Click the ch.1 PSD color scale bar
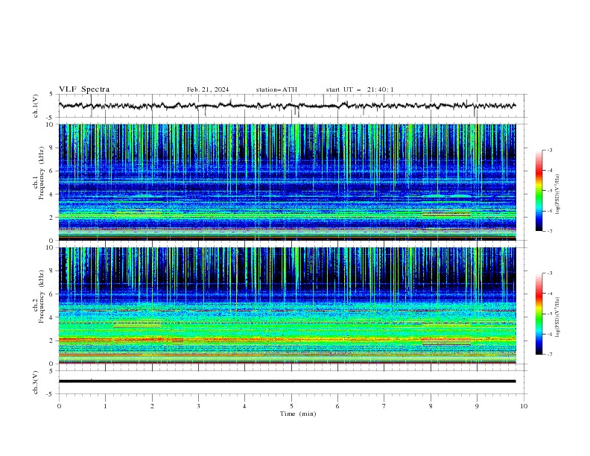Screen dimensions: 590x456 pos(539,191)
